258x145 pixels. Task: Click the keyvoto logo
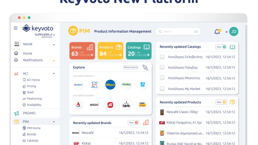click(x=38, y=28)
